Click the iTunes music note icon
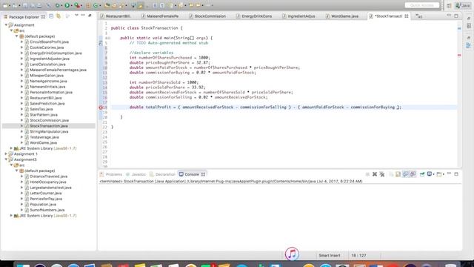The height and width of the screenshot is (267, 474). (x=292, y=254)
